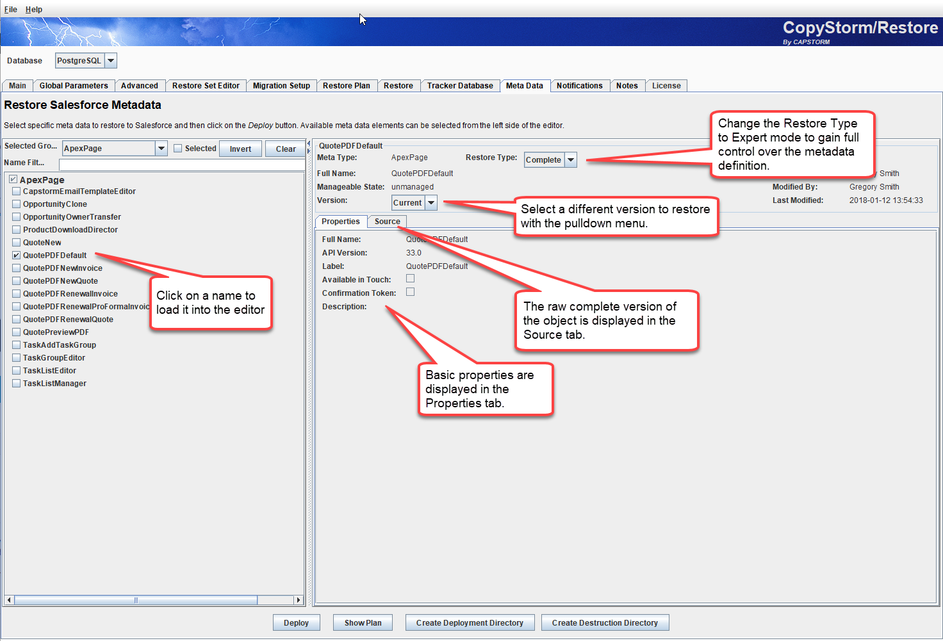
Task: Check the QuotePDFNewQuote checkbox
Action: tap(17, 281)
